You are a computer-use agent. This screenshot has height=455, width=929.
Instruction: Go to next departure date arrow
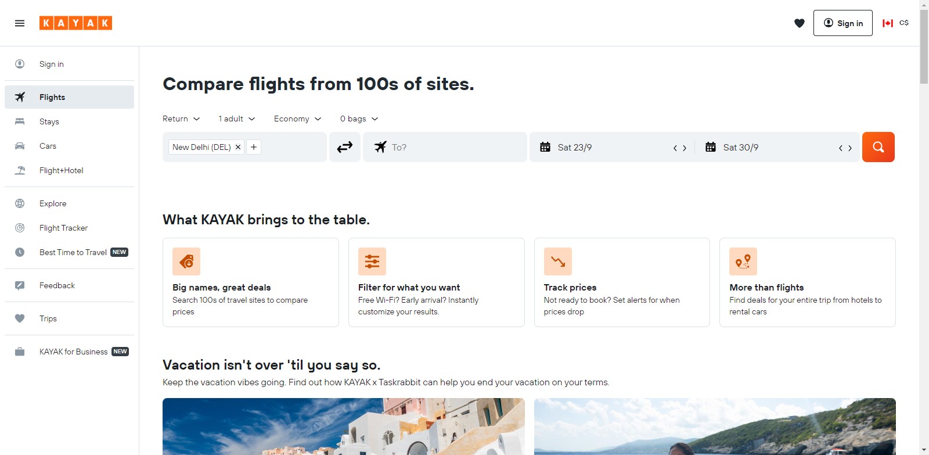[x=685, y=148]
